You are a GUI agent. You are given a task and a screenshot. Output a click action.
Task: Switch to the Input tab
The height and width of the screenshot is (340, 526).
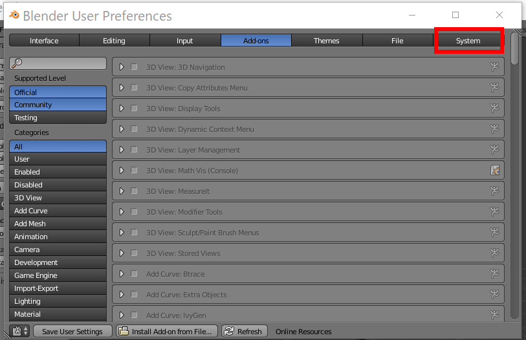pos(185,41)
